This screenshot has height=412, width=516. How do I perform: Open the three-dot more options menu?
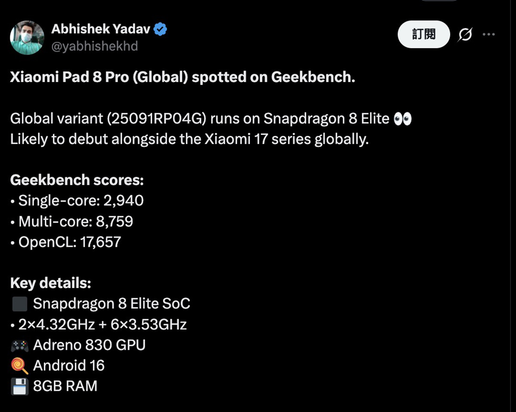489,34
